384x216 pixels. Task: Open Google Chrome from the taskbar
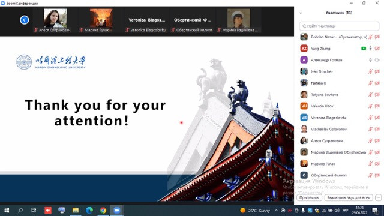pos(103,210)
